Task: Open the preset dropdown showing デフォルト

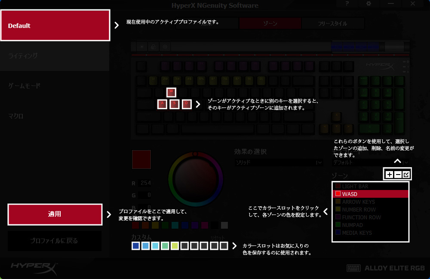Action: 371,162
